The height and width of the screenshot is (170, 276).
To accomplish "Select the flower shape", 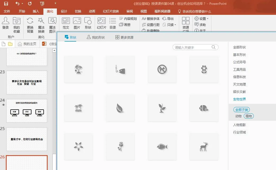I will [204, 69].
